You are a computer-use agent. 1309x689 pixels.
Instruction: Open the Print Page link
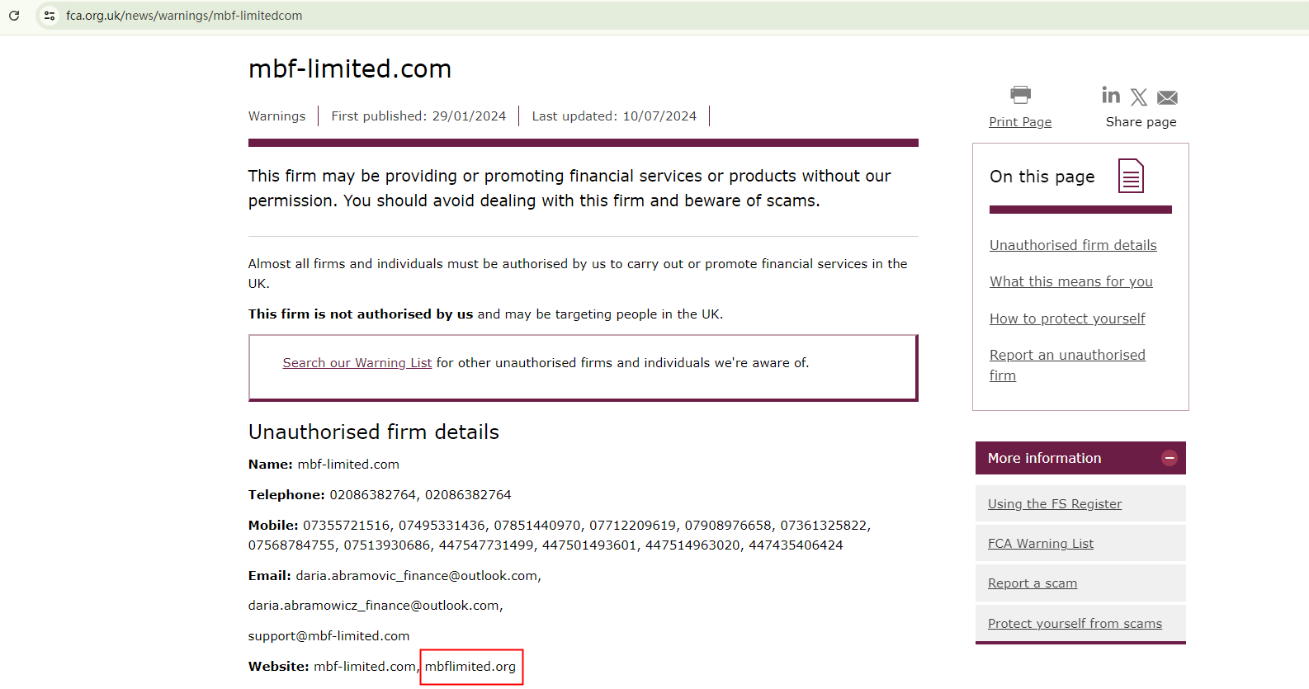coord(1020,122)
